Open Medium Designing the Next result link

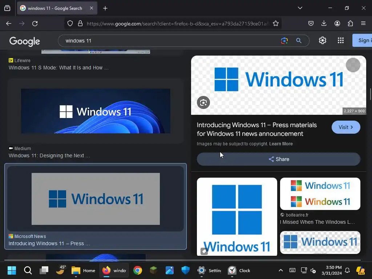49,155
